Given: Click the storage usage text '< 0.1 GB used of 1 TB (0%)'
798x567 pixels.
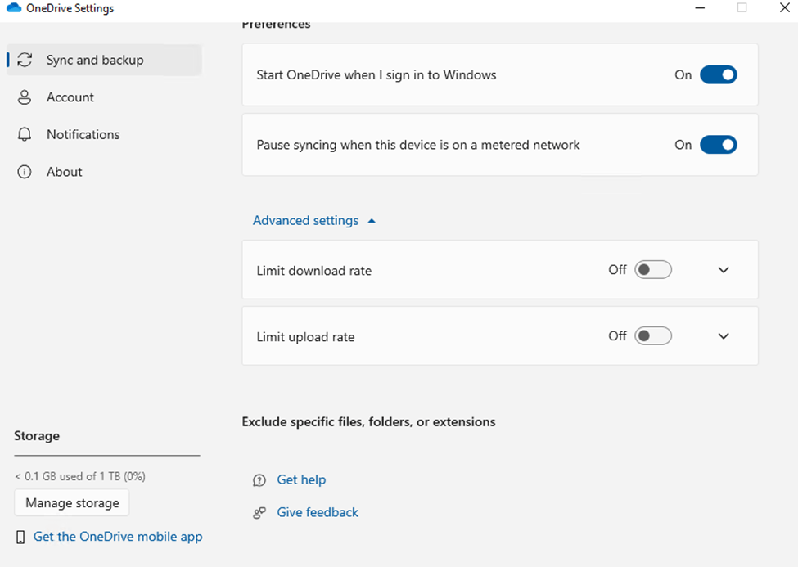Looking at the screenshot, I should click(x=80, y=476).
